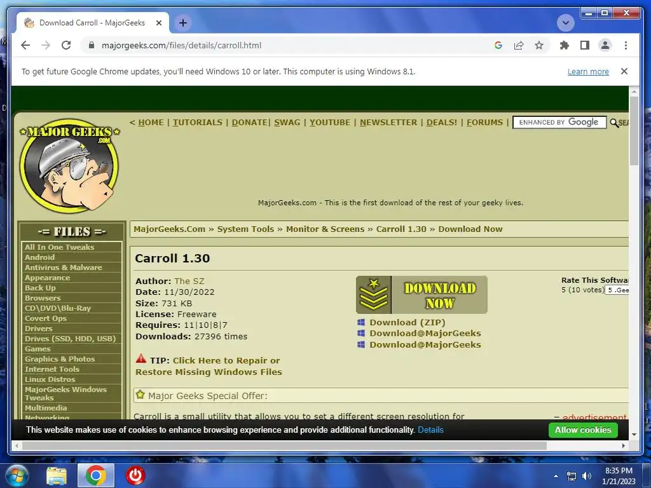Open the DEALS! menu link
The width and height of the screenshot is (651, 488).
[442, 123]
